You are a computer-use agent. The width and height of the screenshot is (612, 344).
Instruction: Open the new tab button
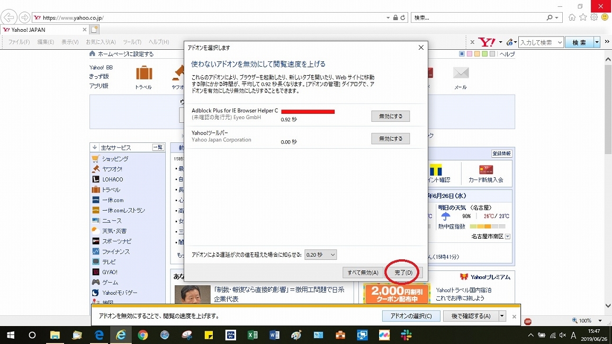[x=94, y=29]
